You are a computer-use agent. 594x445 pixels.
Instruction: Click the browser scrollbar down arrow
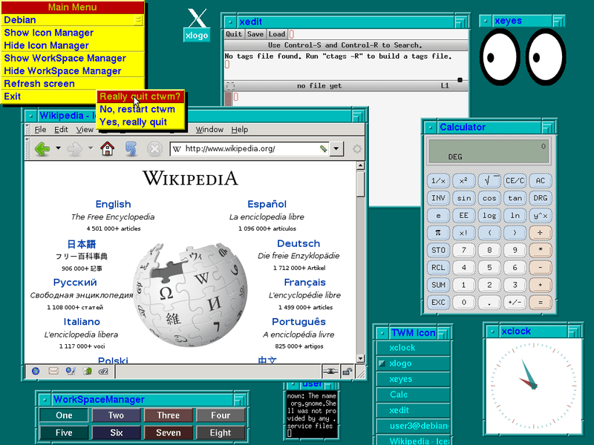[x=360, y=358]
